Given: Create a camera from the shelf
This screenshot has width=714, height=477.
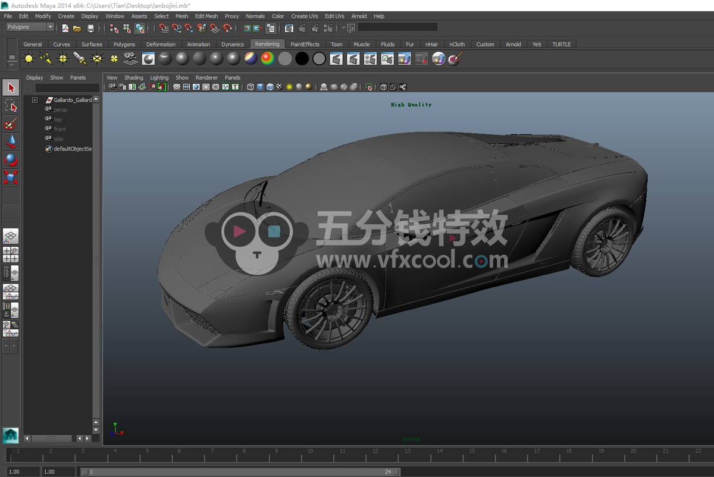Looking at the screenshot, I should pyautogui.click(x=131, y=58).
